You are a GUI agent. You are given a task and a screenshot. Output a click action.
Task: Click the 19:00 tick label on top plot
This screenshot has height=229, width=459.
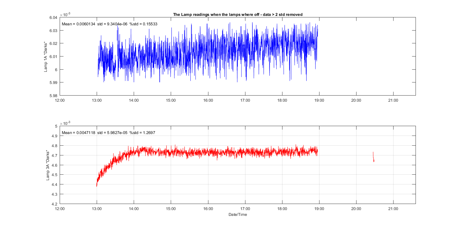pos(319,100)
